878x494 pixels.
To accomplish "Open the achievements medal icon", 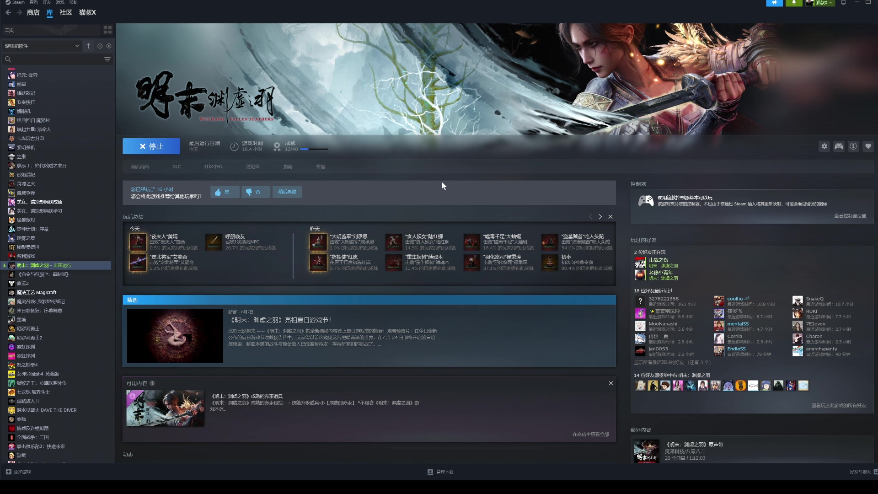I will [277, 146].
